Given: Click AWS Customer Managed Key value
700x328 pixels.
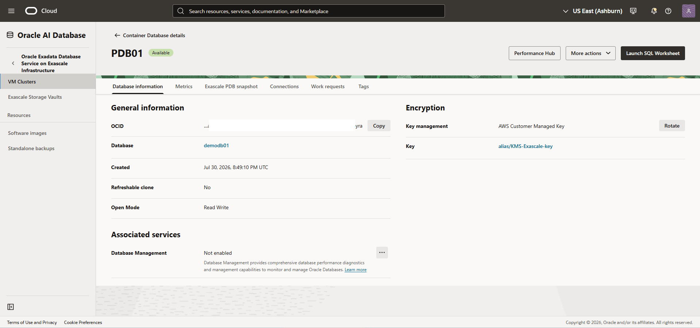Looking at the screenshot, I should click(x=531, y=126).
